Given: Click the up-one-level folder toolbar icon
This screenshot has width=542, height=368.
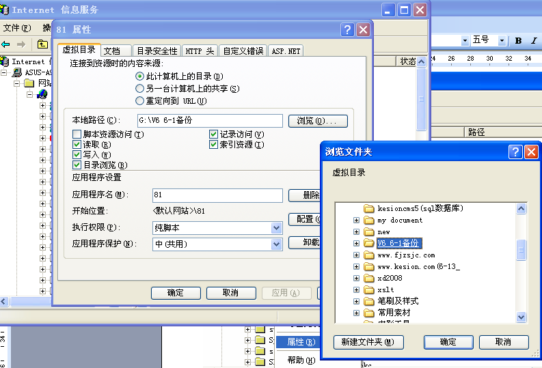Looking at the screenshot, I should coord(42,44).
